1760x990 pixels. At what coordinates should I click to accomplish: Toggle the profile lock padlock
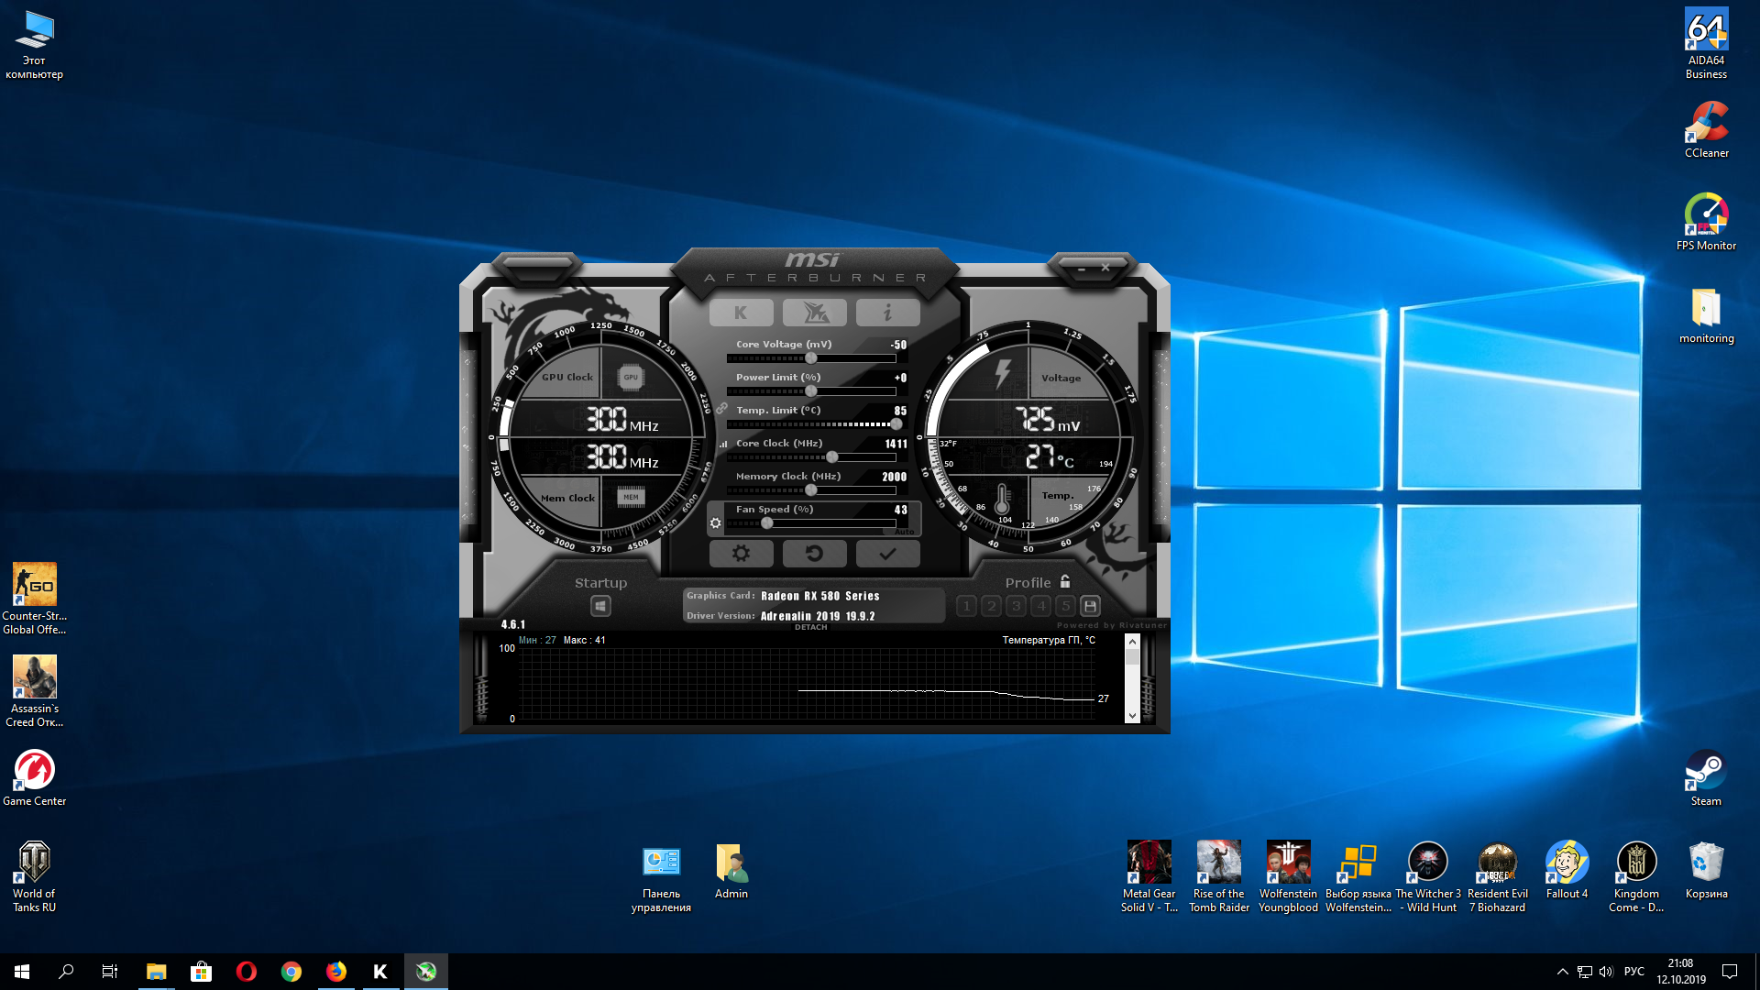(x=1065, y=581)
